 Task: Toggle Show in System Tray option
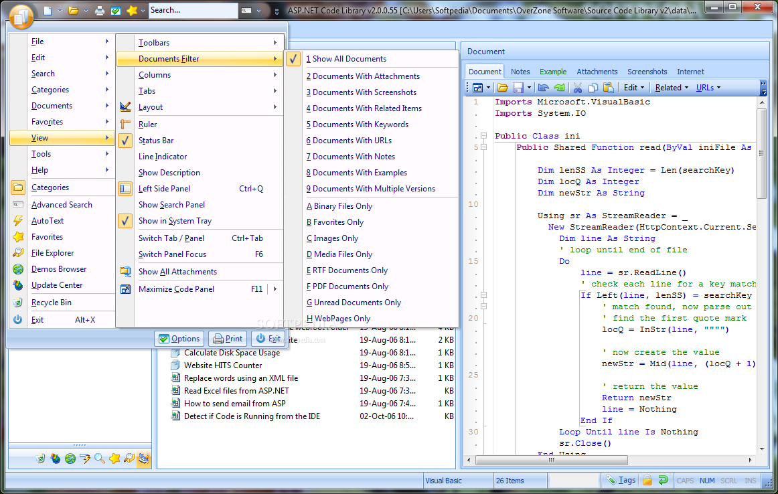(x=175, y=221)
